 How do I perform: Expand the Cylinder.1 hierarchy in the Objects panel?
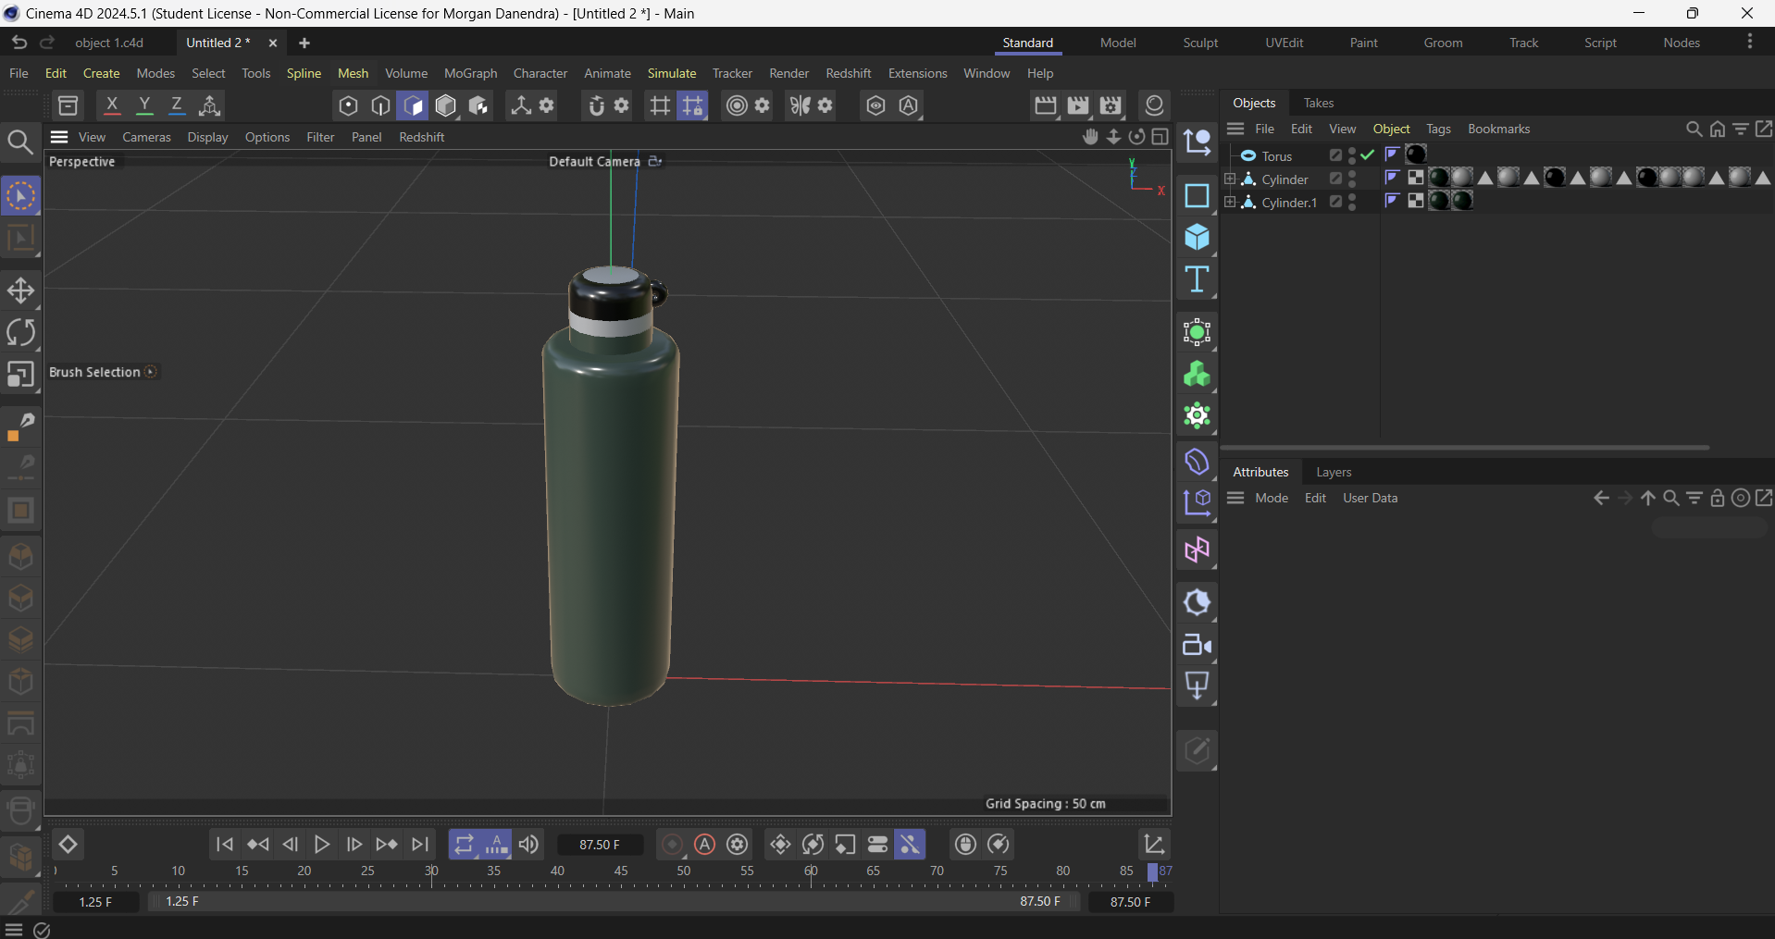(1229, 202)
